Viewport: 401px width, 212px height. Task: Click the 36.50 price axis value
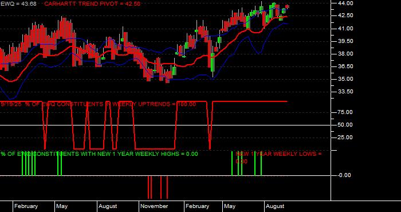click(346, 66)
